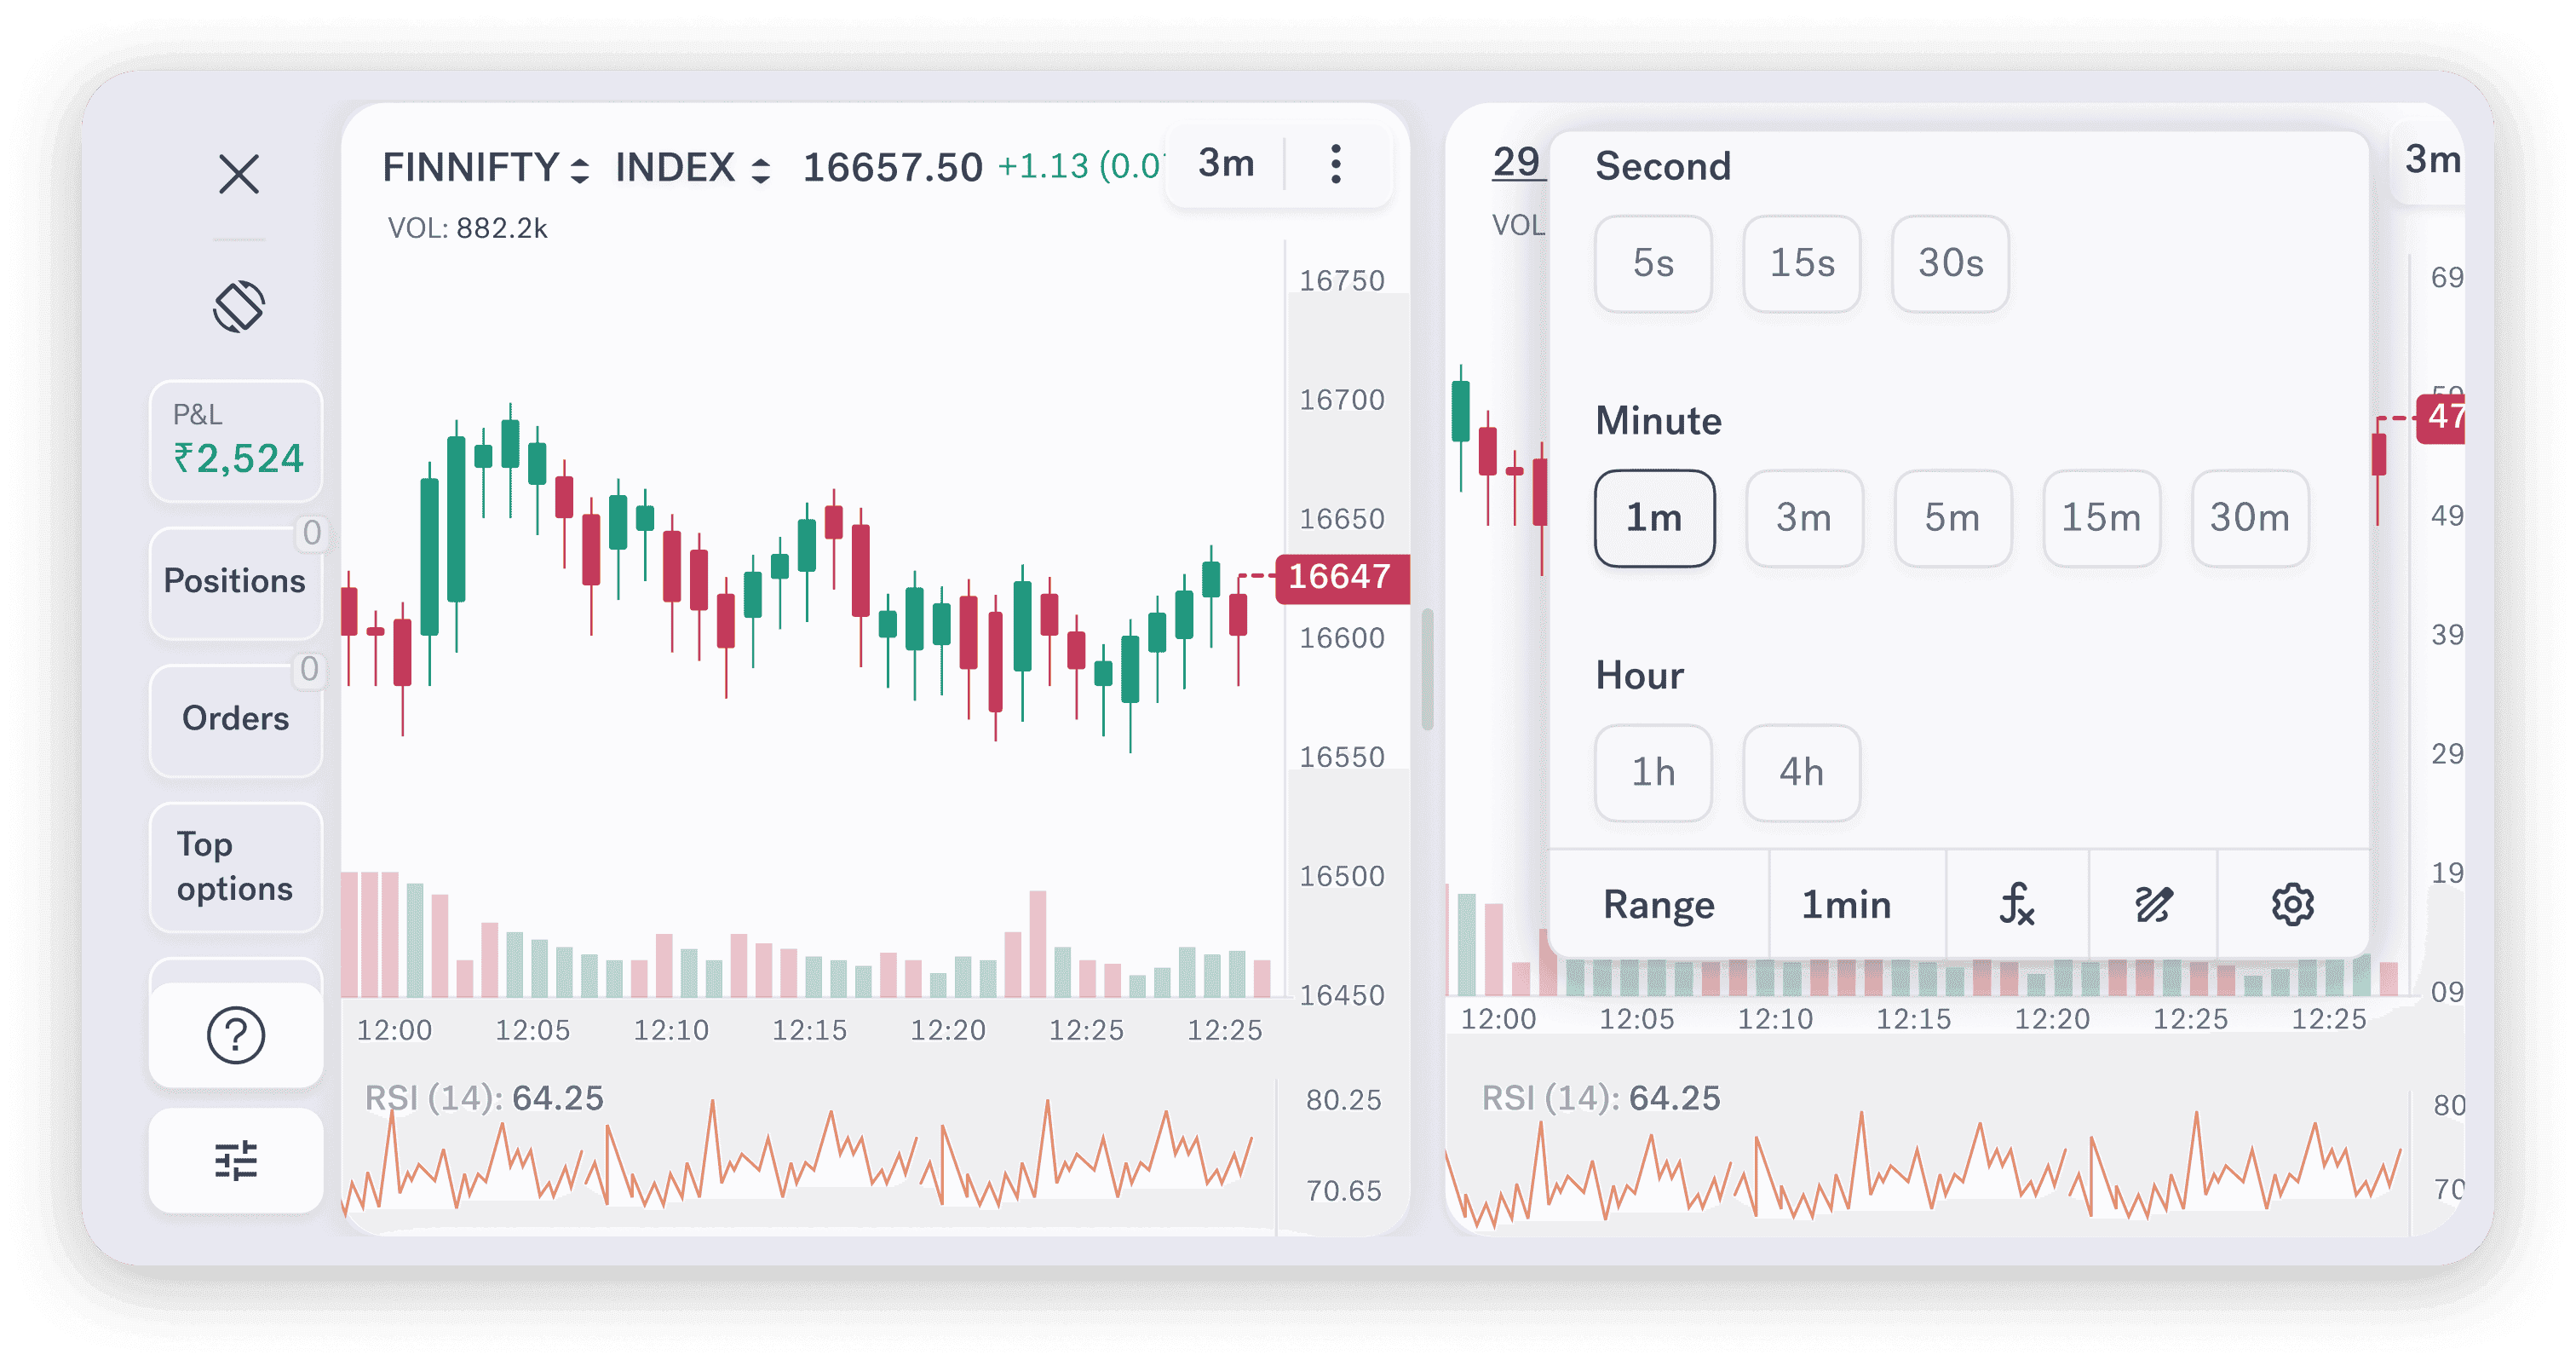Select the 30m minute interval
Screen dimensions: 2576x1360
pyautogui.click(x=2249, y=518)
